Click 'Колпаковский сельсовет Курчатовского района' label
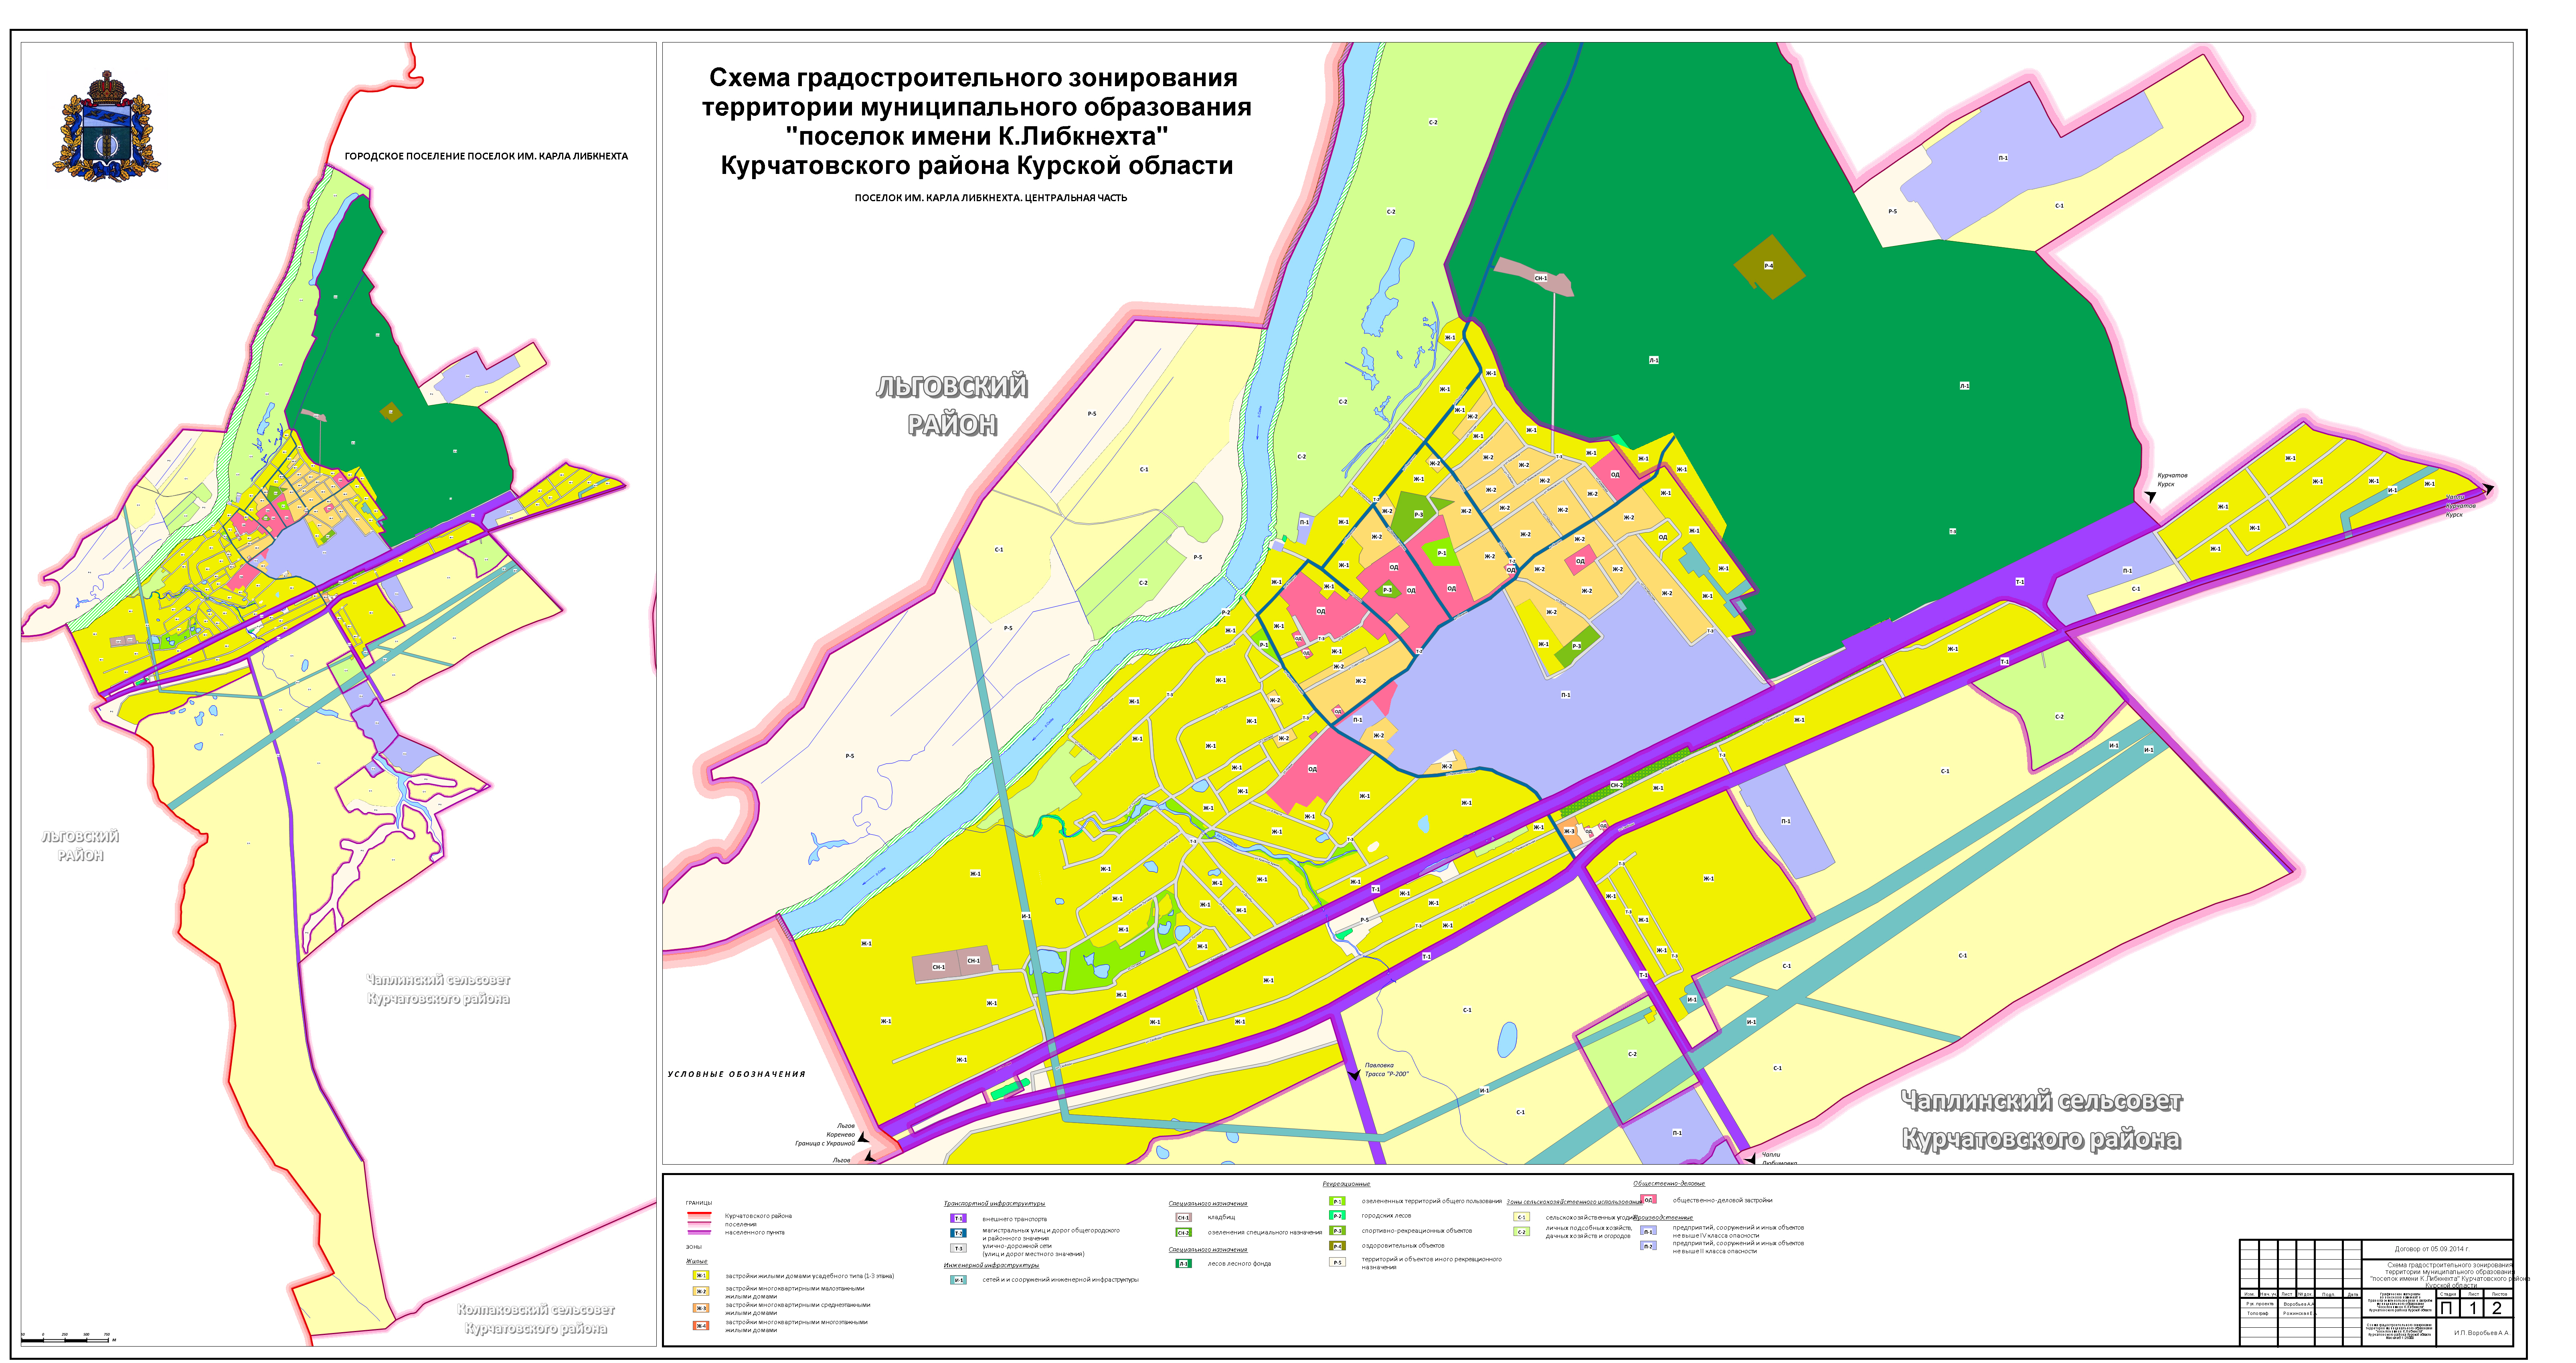Image resolution: width=2576 pixels, height=1363 pixels. (x=536, y=1319)
